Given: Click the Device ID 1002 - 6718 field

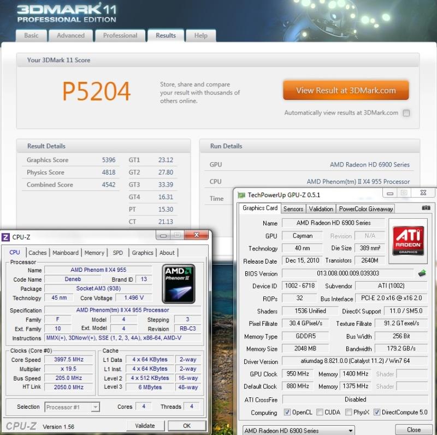Looking at the screenshot, I should 299,285.
